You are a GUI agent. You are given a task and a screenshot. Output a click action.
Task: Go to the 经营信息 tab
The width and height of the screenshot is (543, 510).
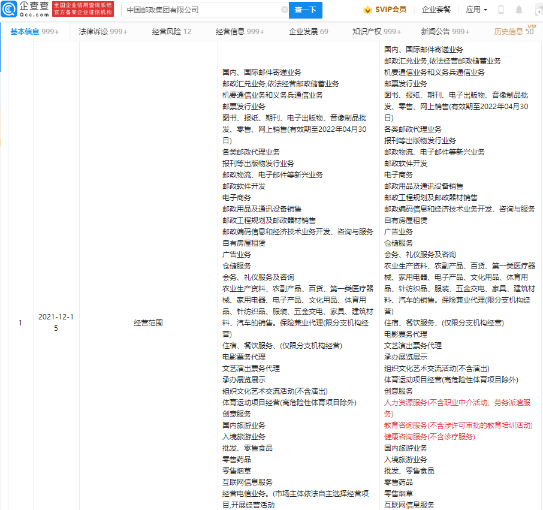click(240, 32)
